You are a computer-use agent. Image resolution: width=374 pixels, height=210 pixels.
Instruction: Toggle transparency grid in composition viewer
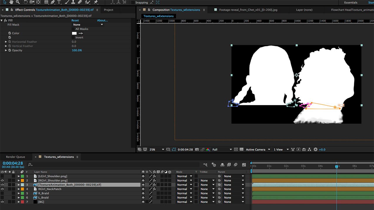click(x=241, y=150)
